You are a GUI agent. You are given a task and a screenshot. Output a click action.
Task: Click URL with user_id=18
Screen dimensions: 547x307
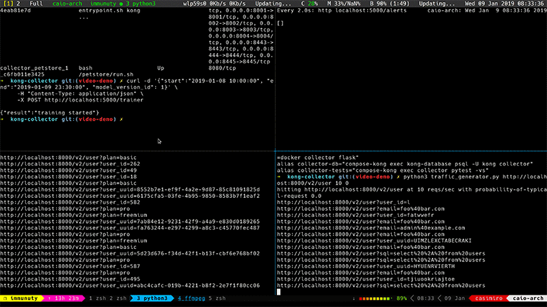68,177
